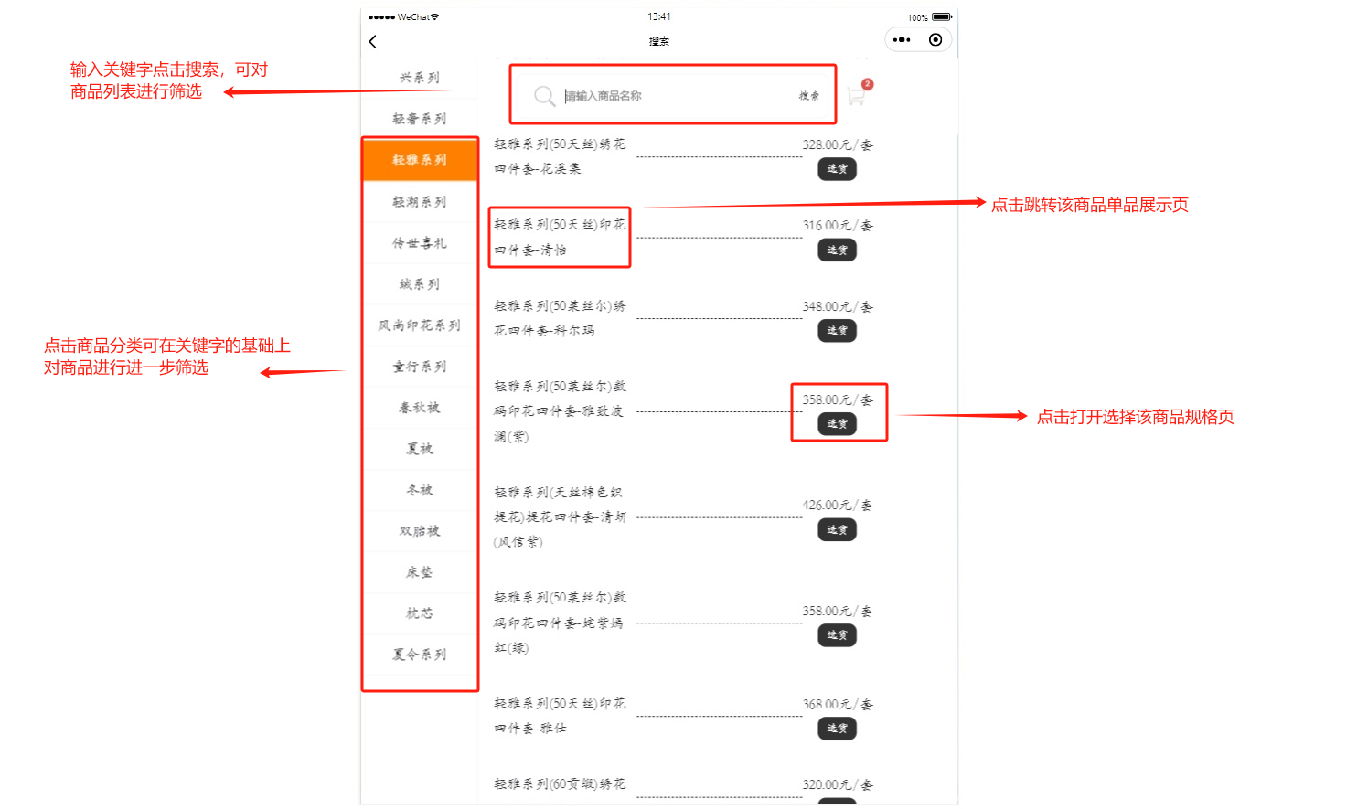Open product 印花四件套-清怡 detail page
Screen dimensions: 1357x809
click(560, 237)
